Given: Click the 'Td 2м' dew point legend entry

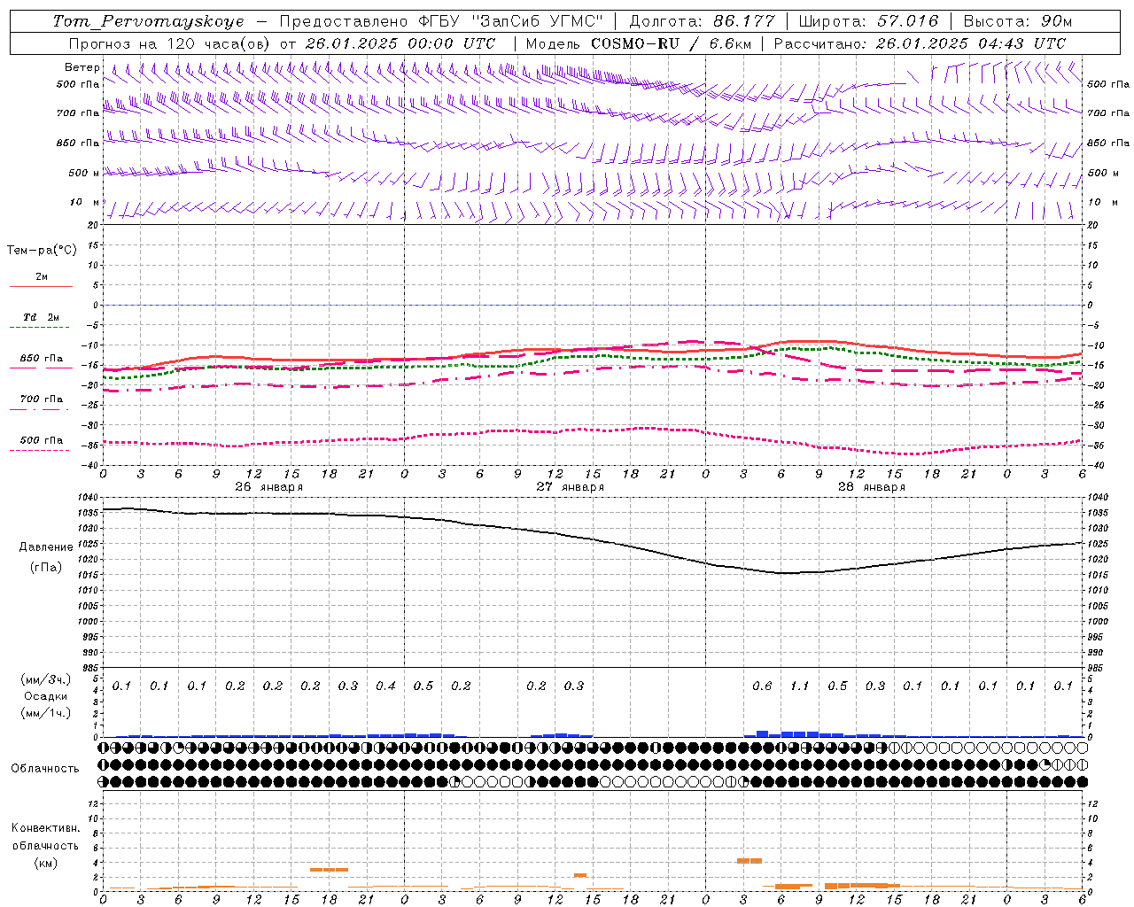Looking at the screenshot, I should click(x=42, y=317).
